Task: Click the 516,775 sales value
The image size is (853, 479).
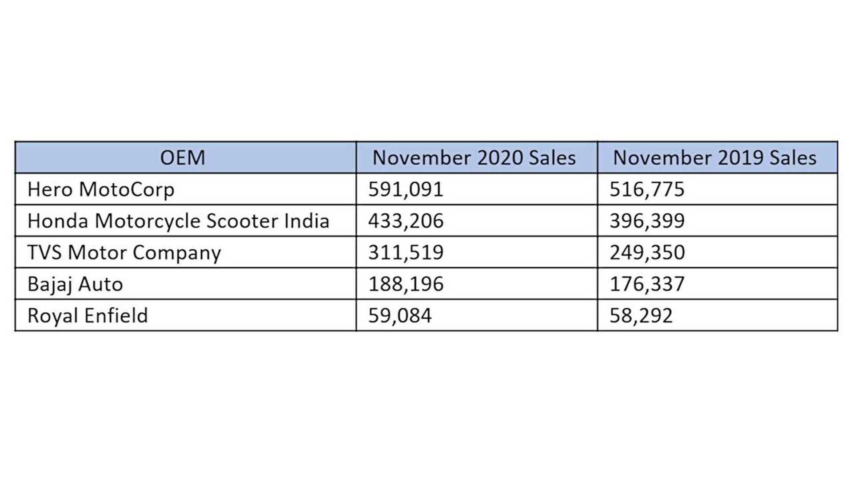Action: (x=647, y=189)
